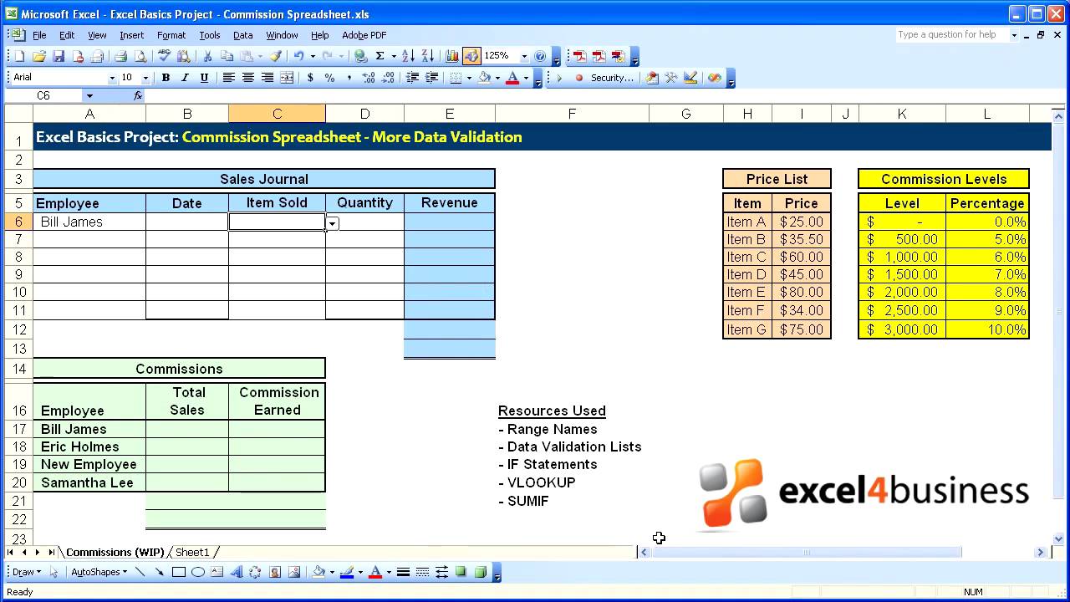Screen dimensions: 1070x602
Task: Launch the Chart Wizard
Action: [452, 56]
